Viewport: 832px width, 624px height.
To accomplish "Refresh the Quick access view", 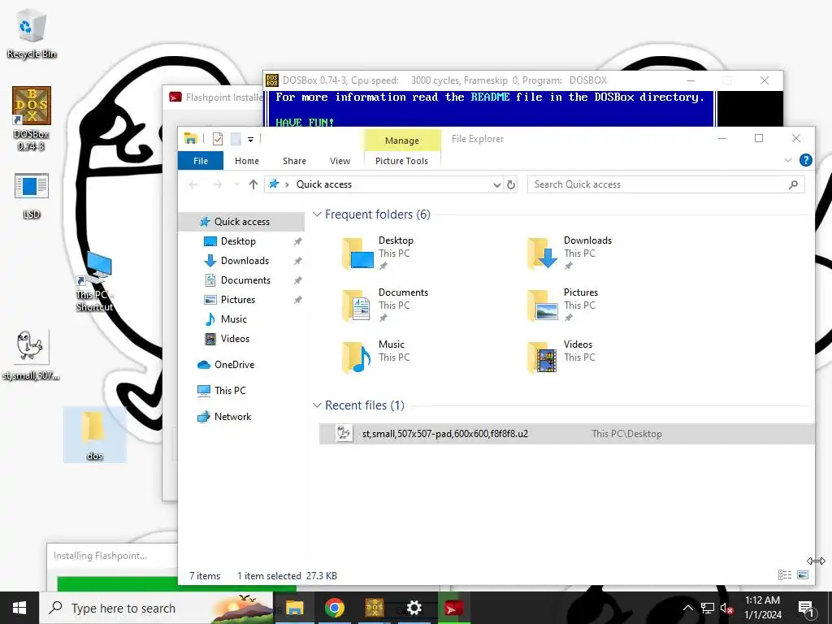I will pyautogui.click(x=511, y=184).
